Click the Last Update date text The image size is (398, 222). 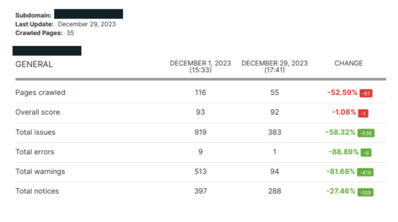point(87,24)
